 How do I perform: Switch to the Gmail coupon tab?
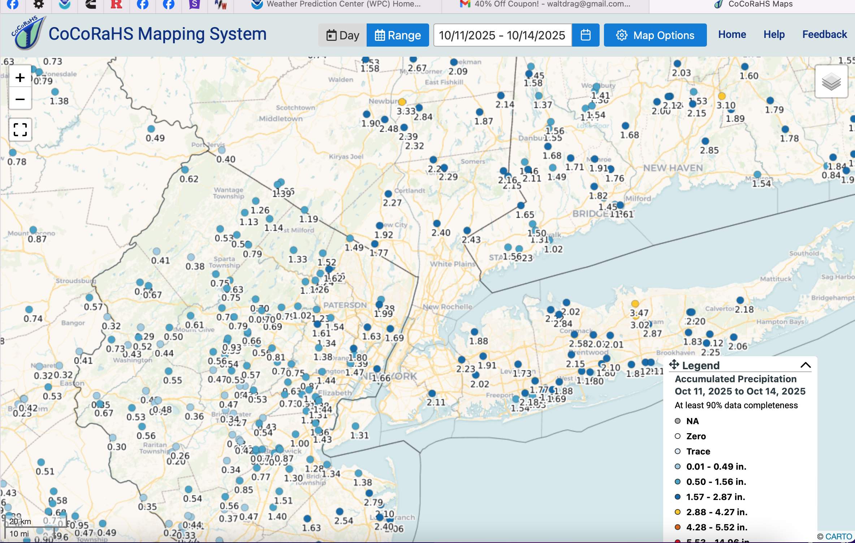(545, 4)
